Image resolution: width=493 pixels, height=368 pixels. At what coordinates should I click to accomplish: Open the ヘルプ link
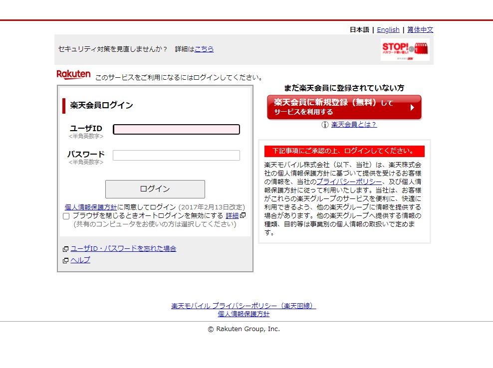(x=80, y=260)
